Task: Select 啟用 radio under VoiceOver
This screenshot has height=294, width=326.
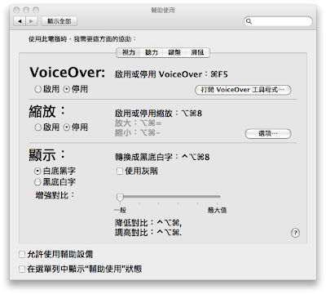Action: (x=38, y=89)
